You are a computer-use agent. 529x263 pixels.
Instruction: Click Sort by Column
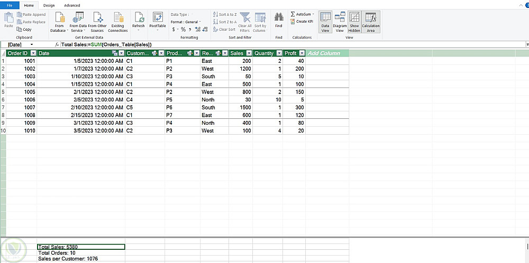tap(260, 22)
